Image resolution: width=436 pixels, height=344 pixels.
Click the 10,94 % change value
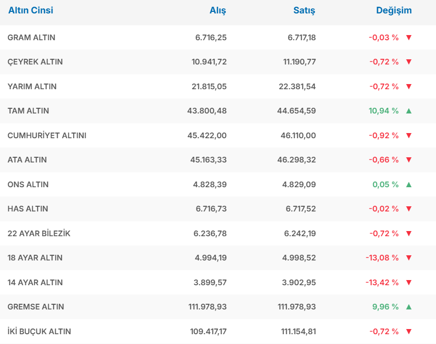tap(383, 111)
